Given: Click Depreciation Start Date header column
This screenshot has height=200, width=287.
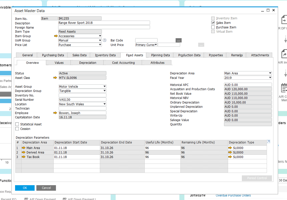Looking at the screenshot, I should [x=77, y=142].
